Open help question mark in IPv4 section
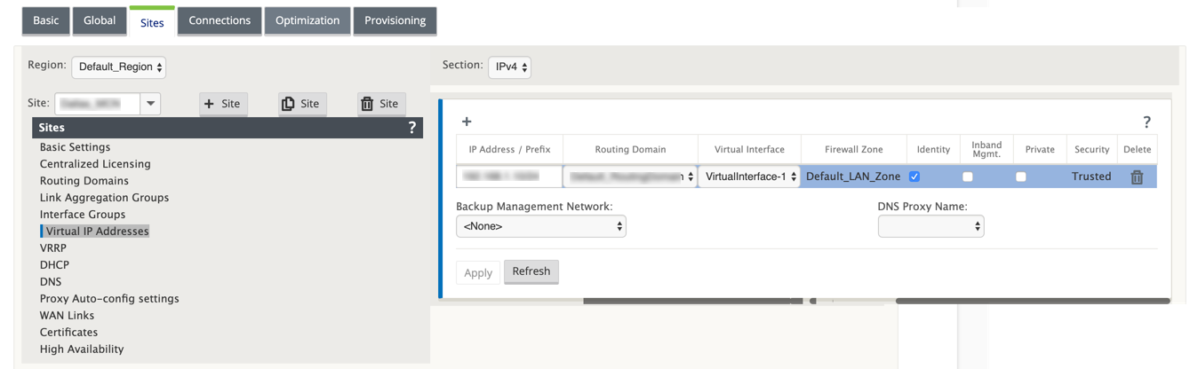Viewport: 1190px width, 369px height. pyautogui.click(x=1146, y=122)
